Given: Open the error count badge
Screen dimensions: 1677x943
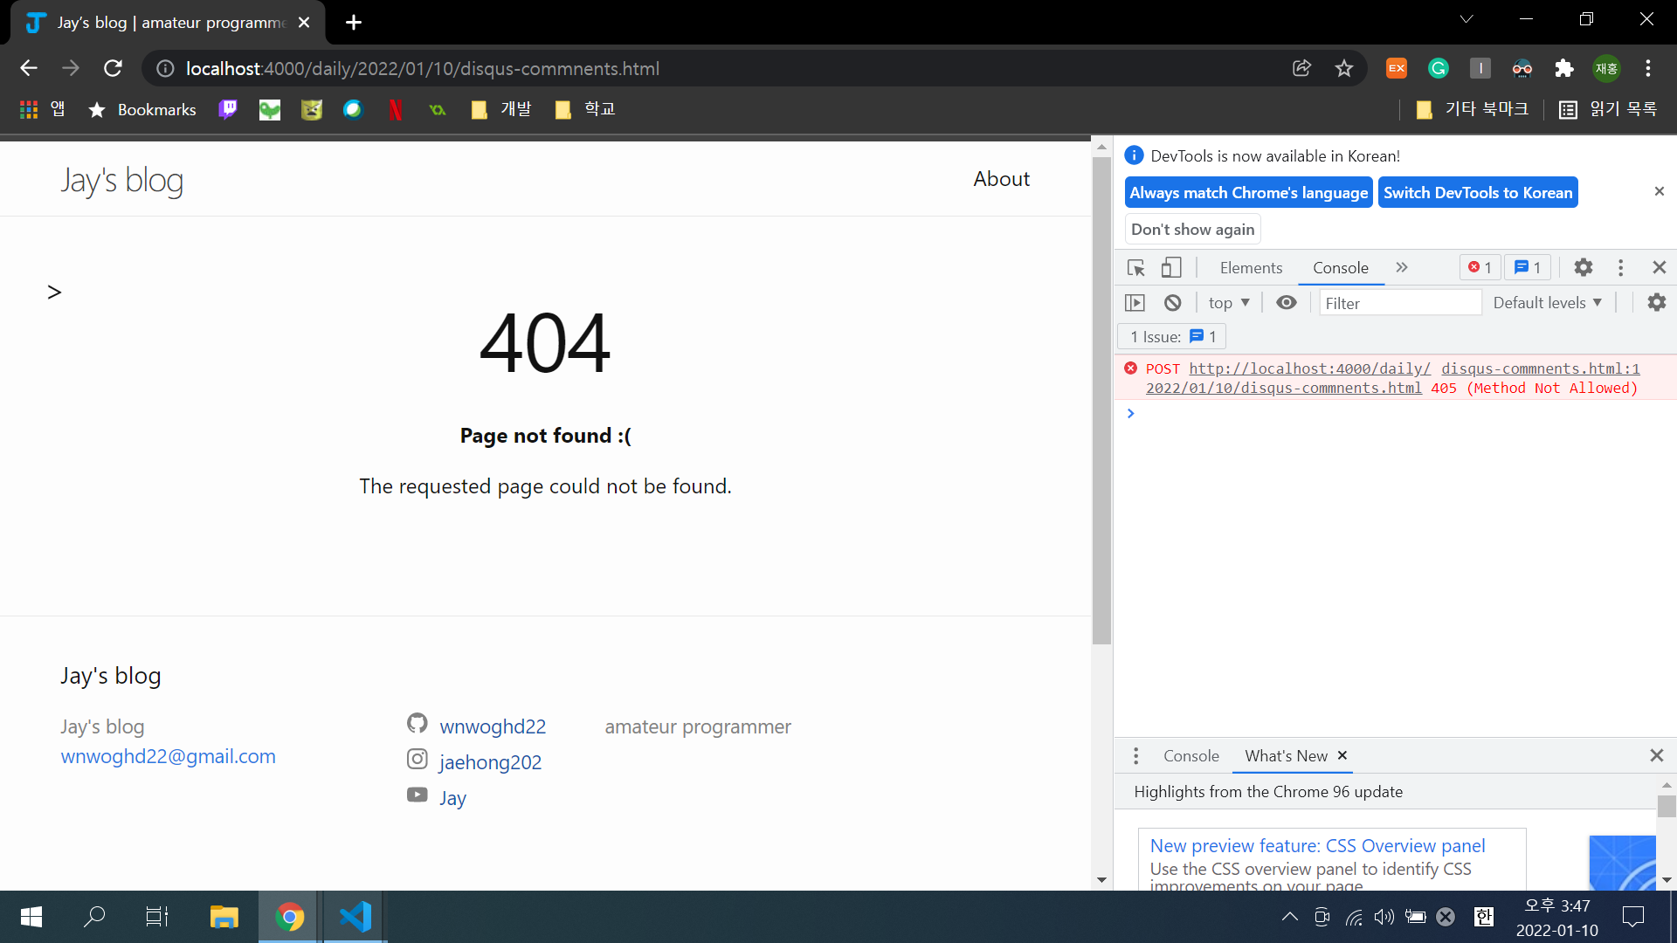Looking at the screenshot, I should coord(1480,268).
